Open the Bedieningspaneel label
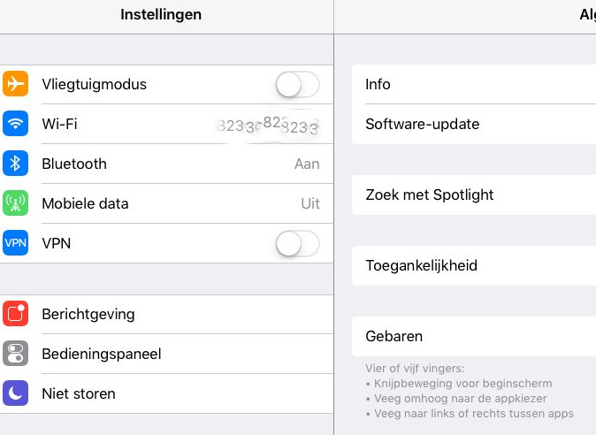This screenshot has width=596, height=435. point(102,354)
